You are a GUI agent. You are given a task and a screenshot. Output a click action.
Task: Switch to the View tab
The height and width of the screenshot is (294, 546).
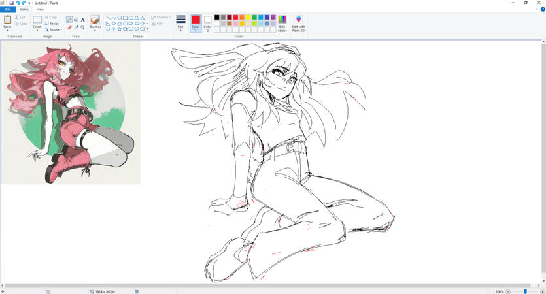(40, 10)
